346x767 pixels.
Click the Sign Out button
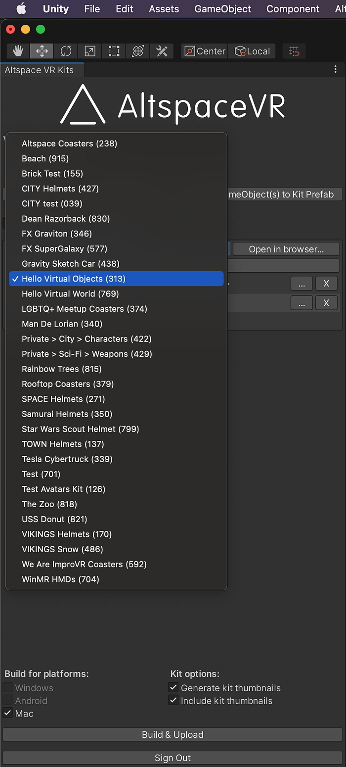click(x=173, y=758)
